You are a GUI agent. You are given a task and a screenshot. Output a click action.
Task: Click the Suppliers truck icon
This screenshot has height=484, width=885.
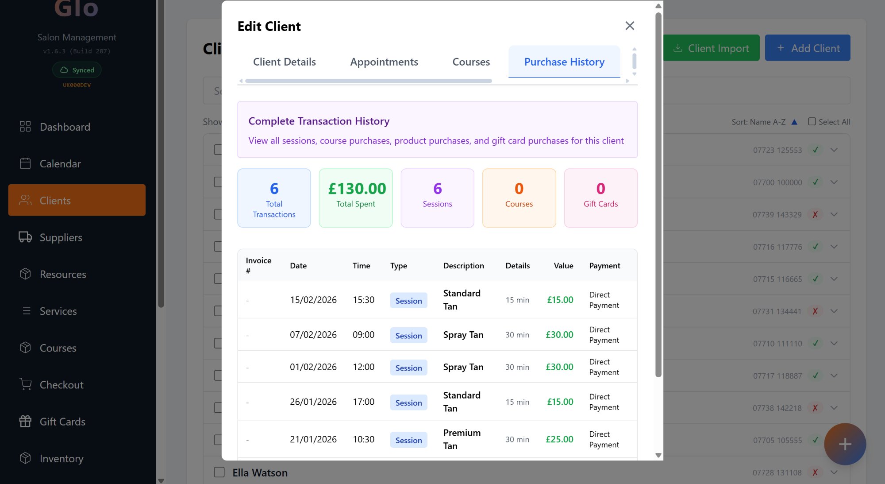25,237
